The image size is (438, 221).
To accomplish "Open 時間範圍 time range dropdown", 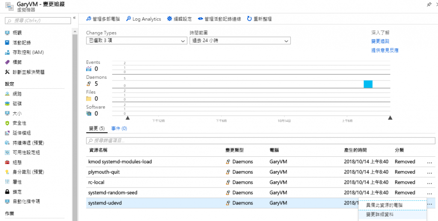I will [x=240, y=41].
